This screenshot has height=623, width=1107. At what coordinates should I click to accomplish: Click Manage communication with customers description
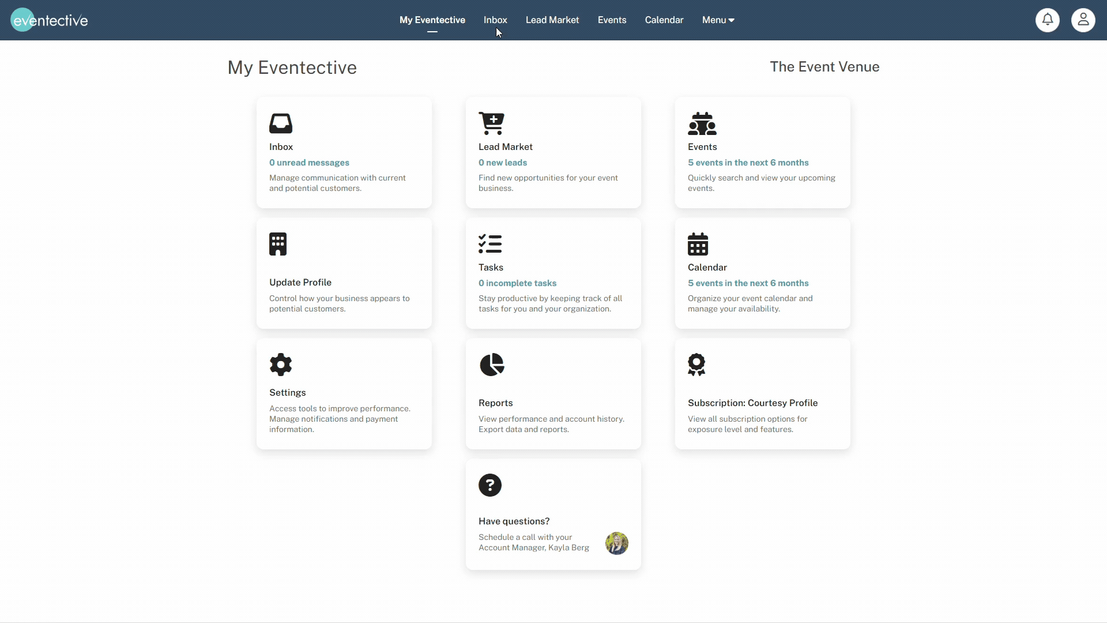(x=337, y=183)
